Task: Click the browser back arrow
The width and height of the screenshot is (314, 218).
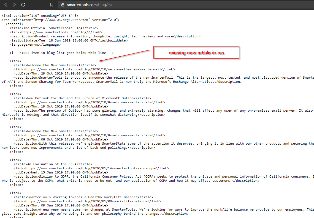Action: point(6,5)
